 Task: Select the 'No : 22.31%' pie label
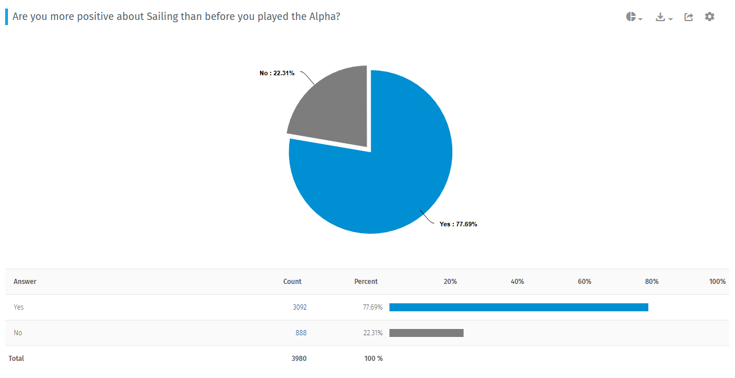pos(277,73)
